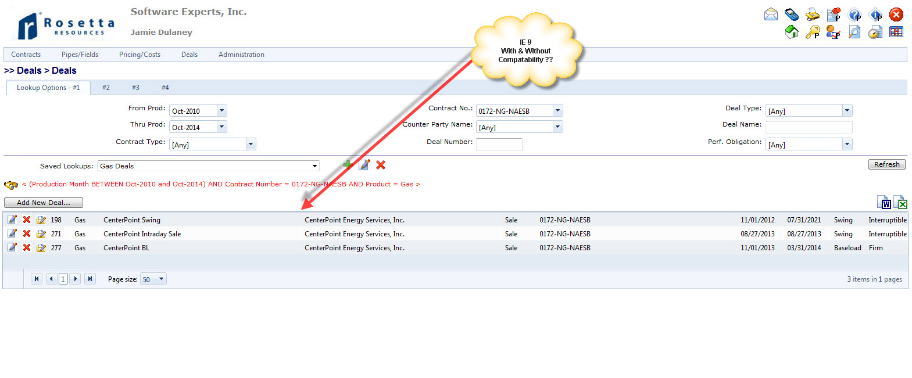
Task: Edit deal 277 pencil icon
Action: tap(12, 247)
